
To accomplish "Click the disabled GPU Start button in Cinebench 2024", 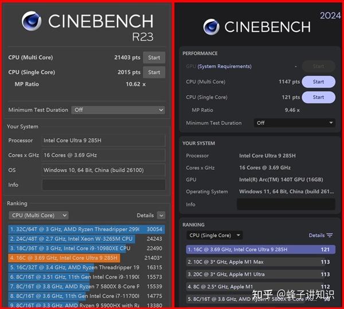I will tap(318, 67).
